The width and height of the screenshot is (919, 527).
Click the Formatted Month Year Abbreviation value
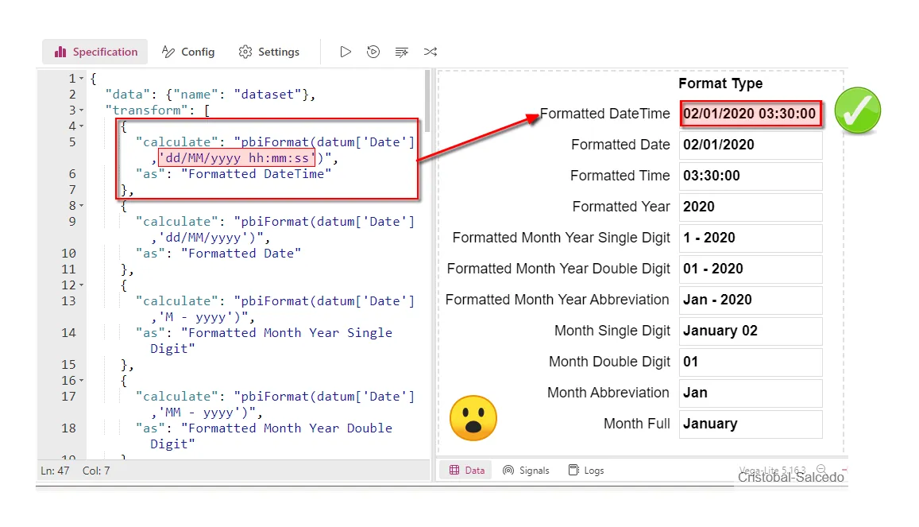click(x=750, y=300)
